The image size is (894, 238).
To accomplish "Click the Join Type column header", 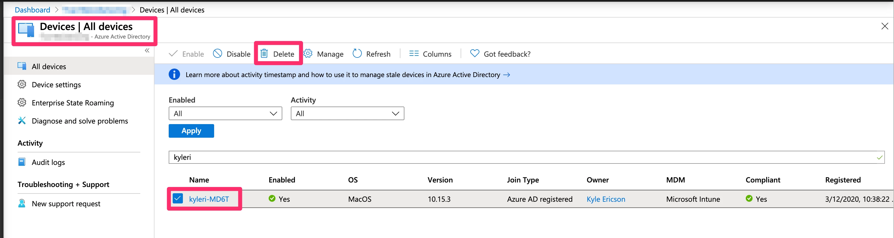I will click(x=523, y=180).
